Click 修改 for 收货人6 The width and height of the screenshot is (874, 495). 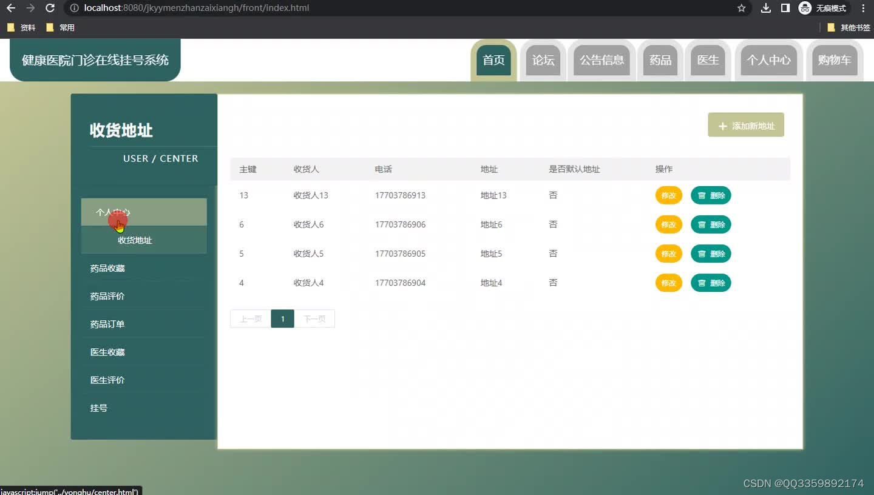coord(668,224)
